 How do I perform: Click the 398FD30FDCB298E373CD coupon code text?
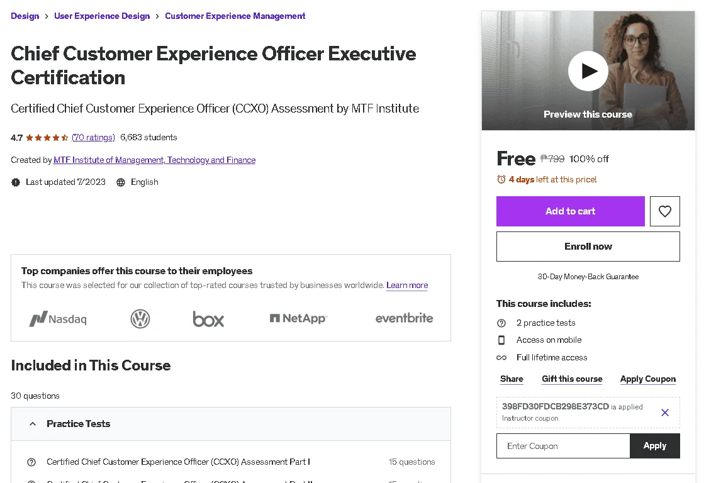coord(556,406)
